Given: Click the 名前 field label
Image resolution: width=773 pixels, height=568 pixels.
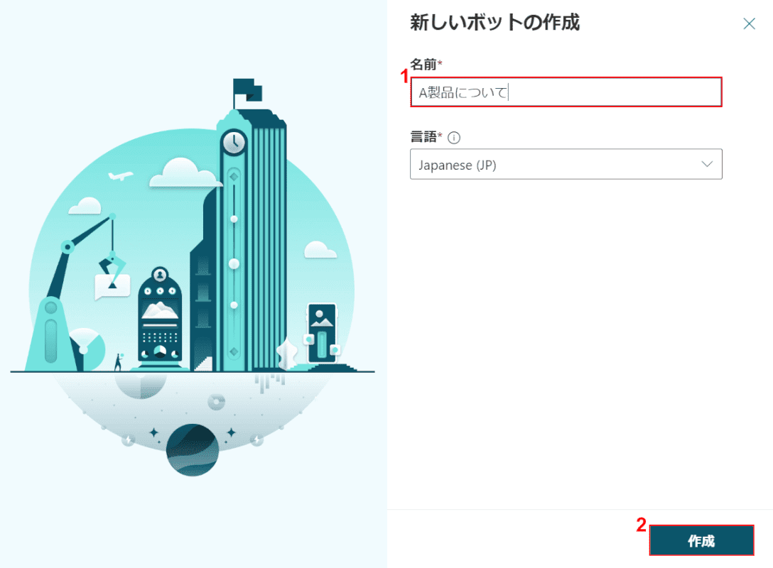Looking at the screenshot, I should pos(423,64).
